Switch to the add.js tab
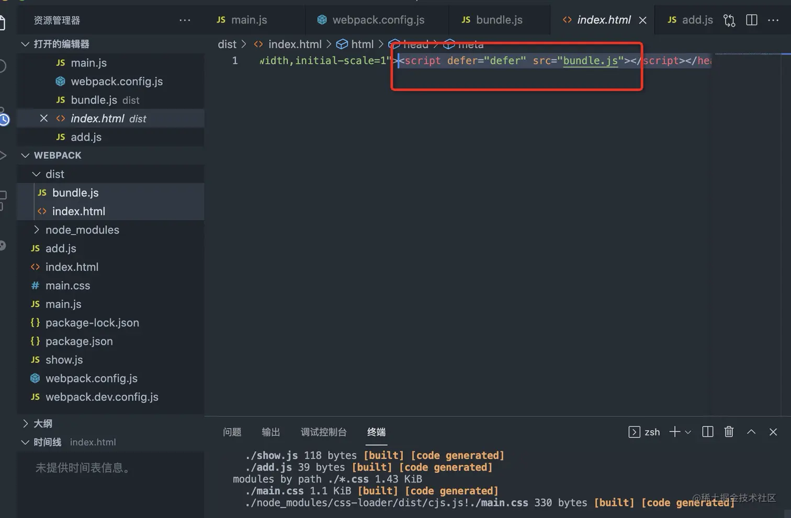 click(690, 20)
